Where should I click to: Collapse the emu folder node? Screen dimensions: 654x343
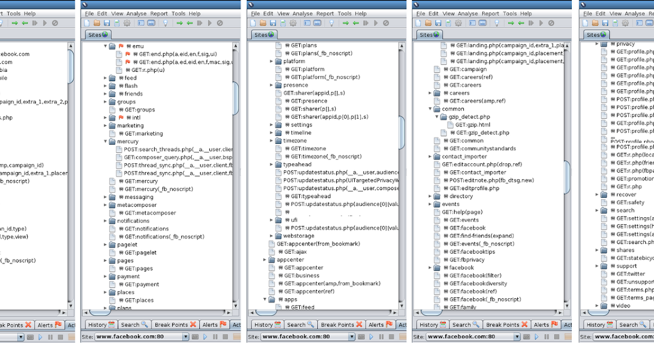(x=106, y=46)
